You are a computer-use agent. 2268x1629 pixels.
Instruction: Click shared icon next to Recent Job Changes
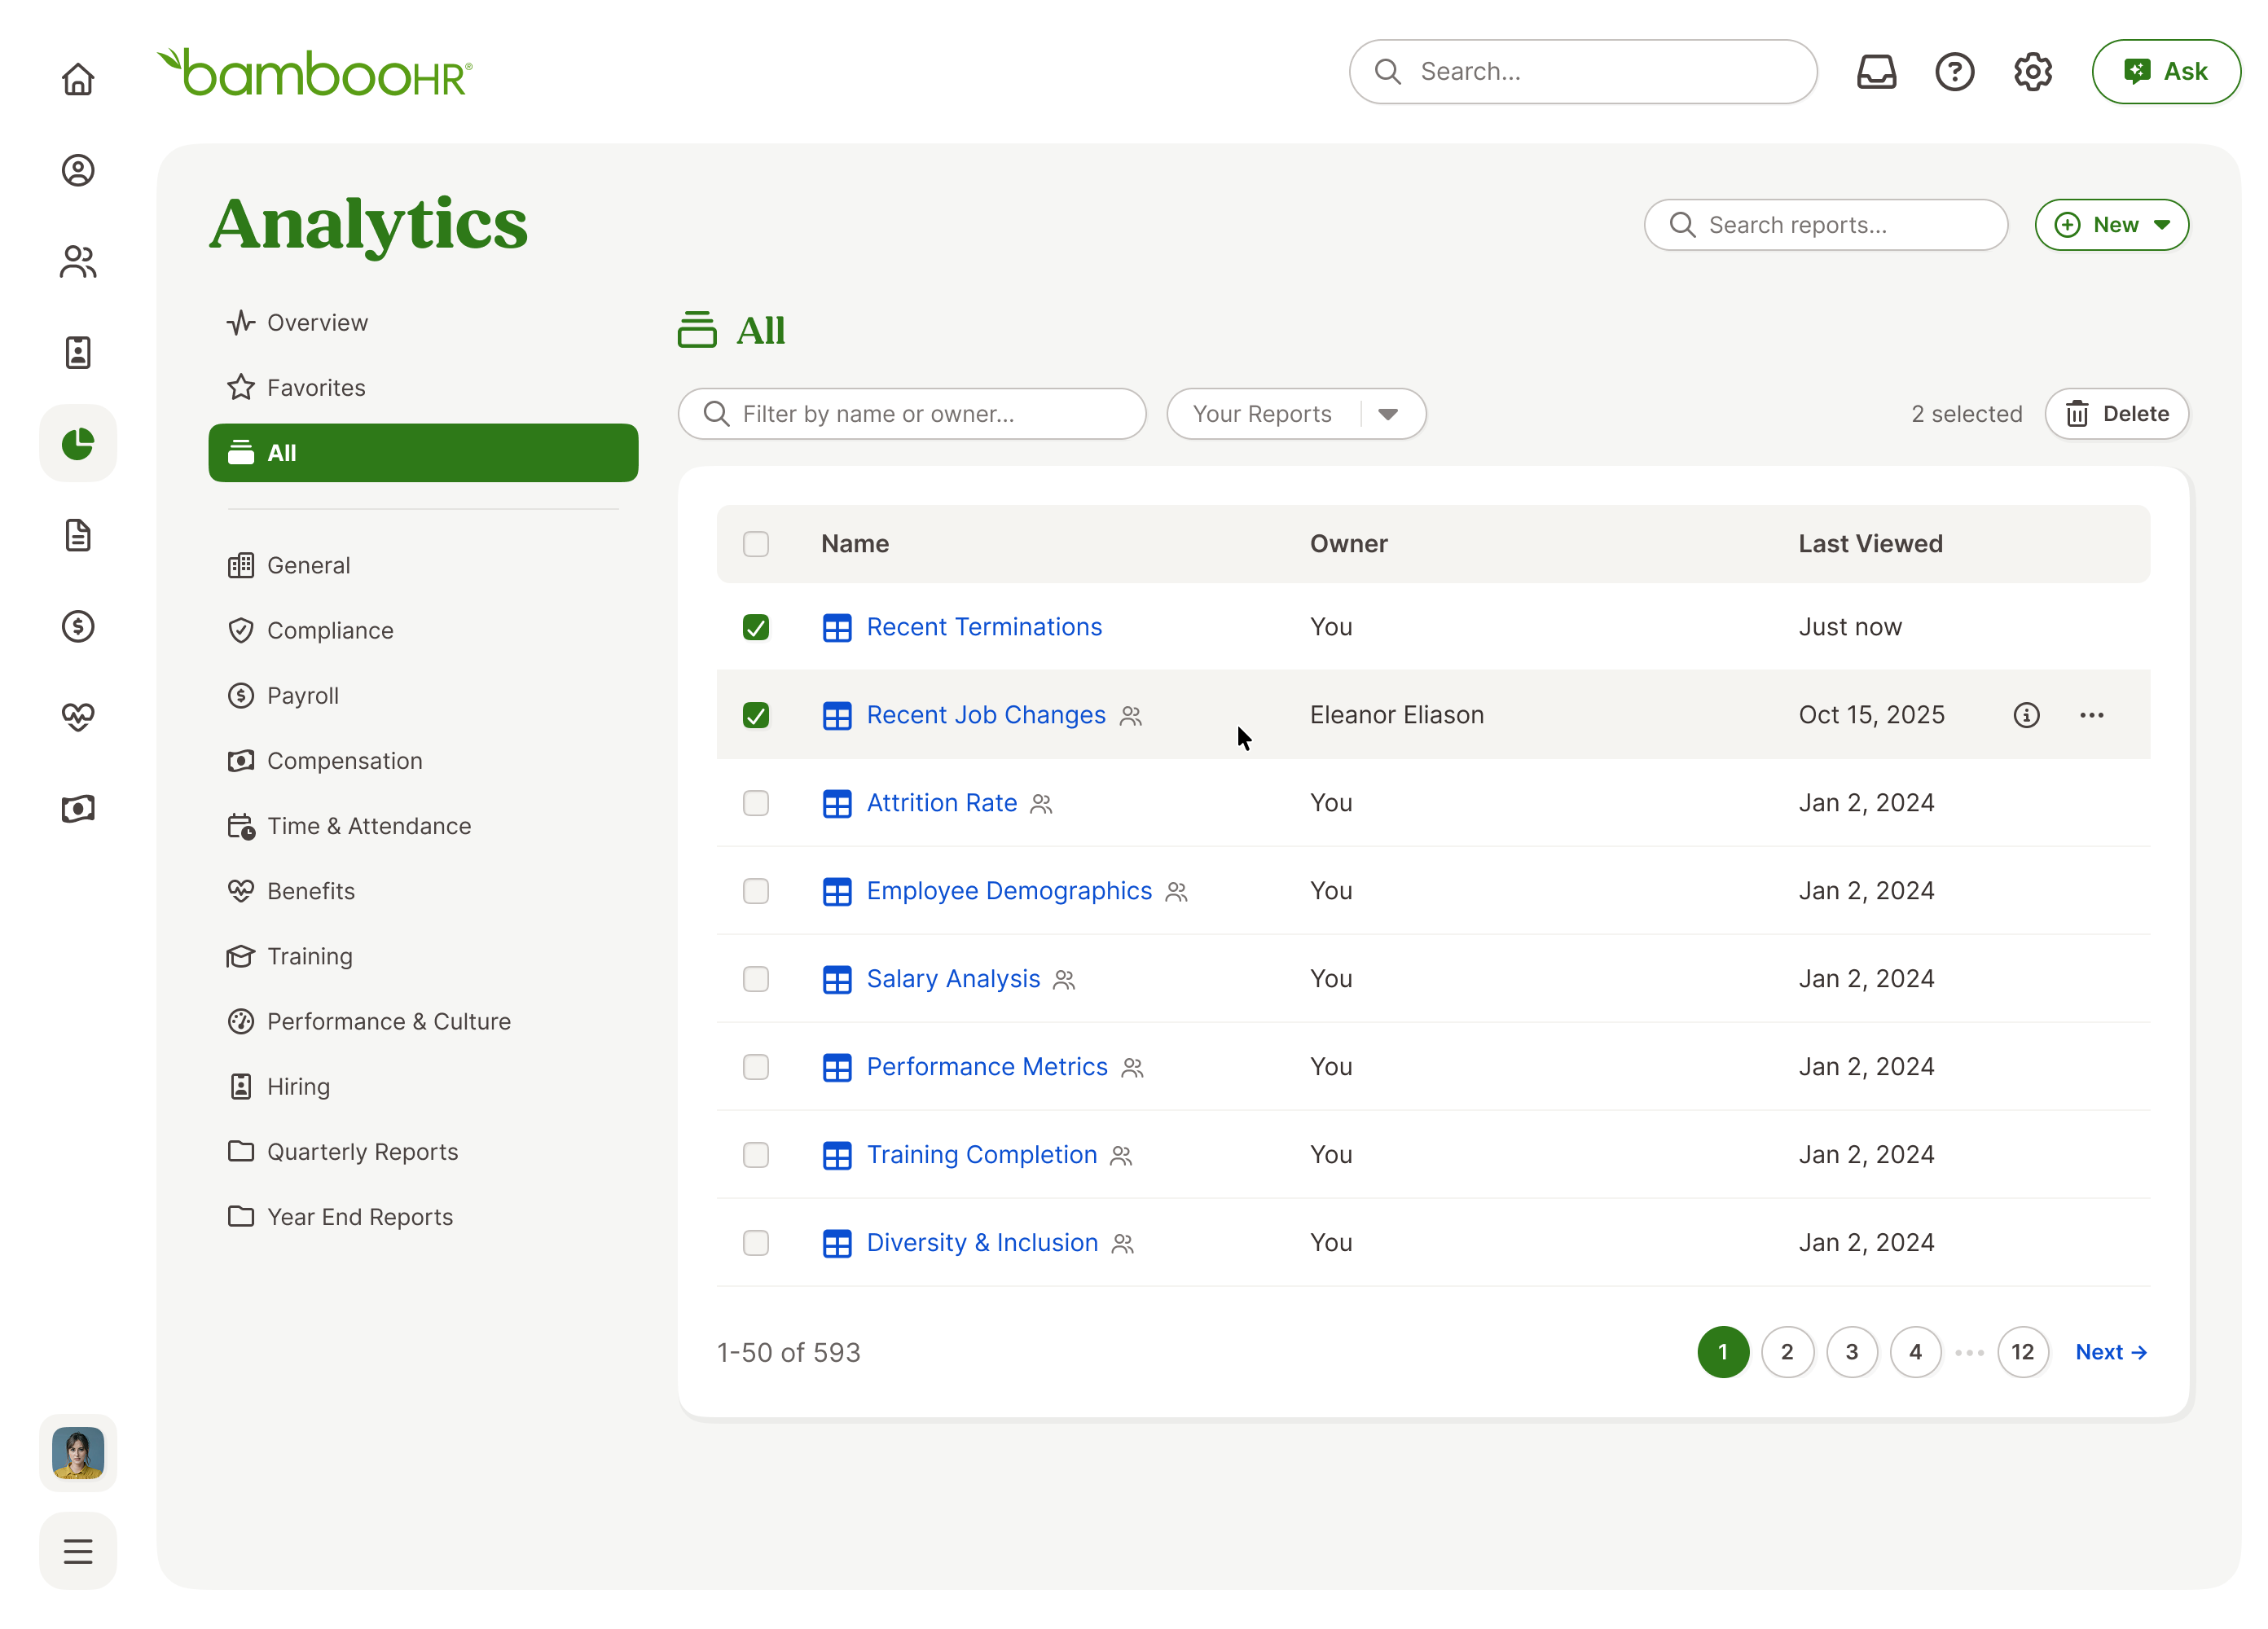[x=1131, y=716]
